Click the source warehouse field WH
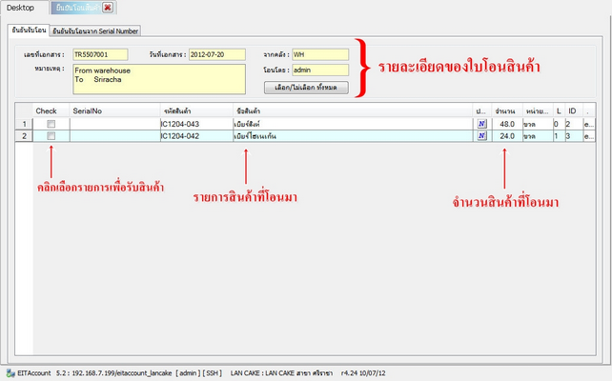Image resolution: width=612 pixels, height=381 pixels. tap(320, 54)
